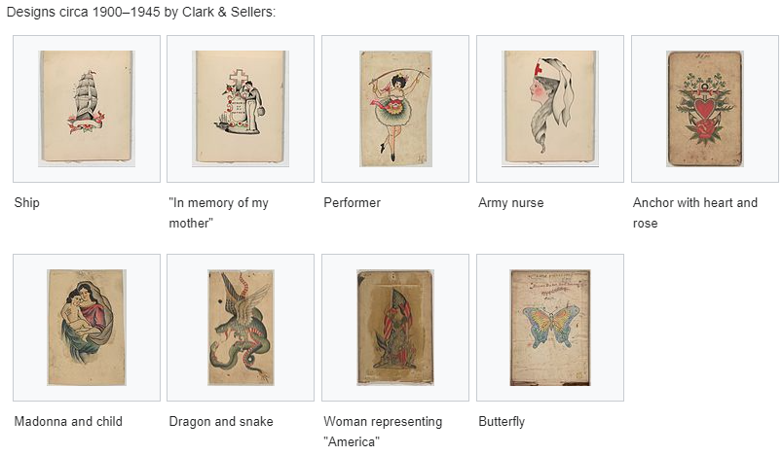View the Dragon and snake design
783x456 pixels.
tap(241, 328)
